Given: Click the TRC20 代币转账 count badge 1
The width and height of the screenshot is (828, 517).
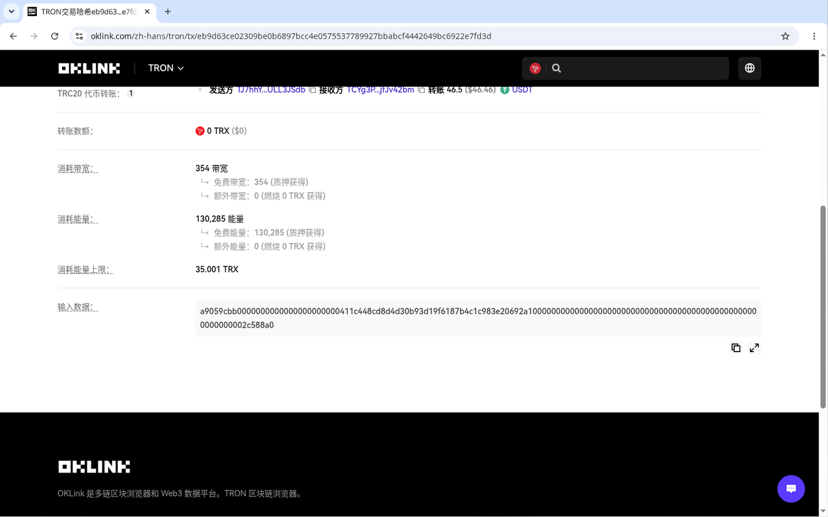Looking at the screenshot, I should (x=131, y=93).
